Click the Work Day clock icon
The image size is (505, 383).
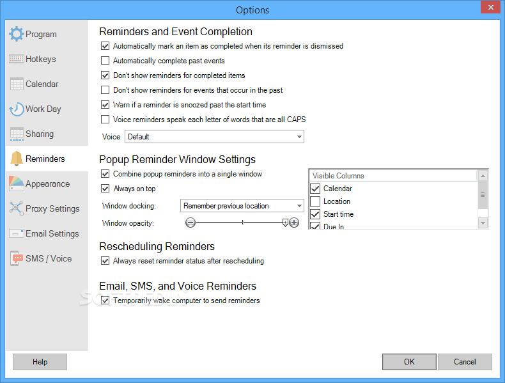(17, 109)
